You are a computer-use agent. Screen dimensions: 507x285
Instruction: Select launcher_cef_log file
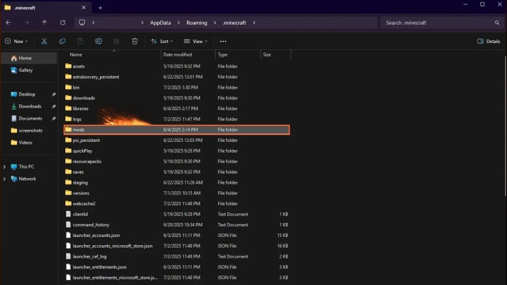coord(177,256)
